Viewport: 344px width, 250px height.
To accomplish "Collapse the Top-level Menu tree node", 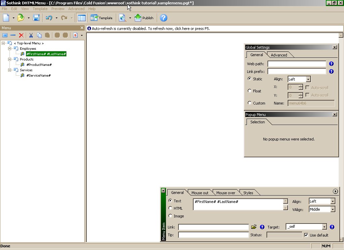I will (3, 43).
